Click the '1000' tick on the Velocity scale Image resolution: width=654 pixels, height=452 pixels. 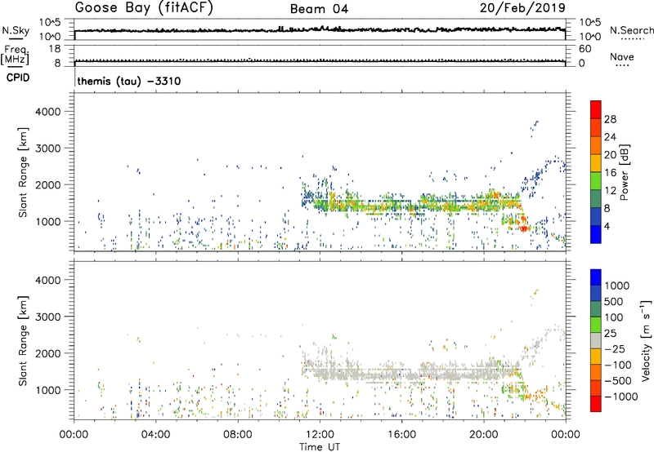616,286
